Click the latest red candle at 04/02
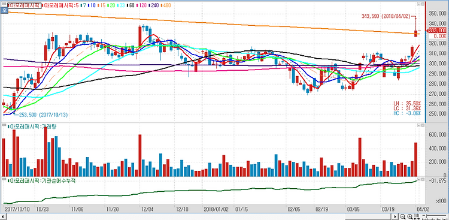449x220 pixels. [x=416, y=34]
